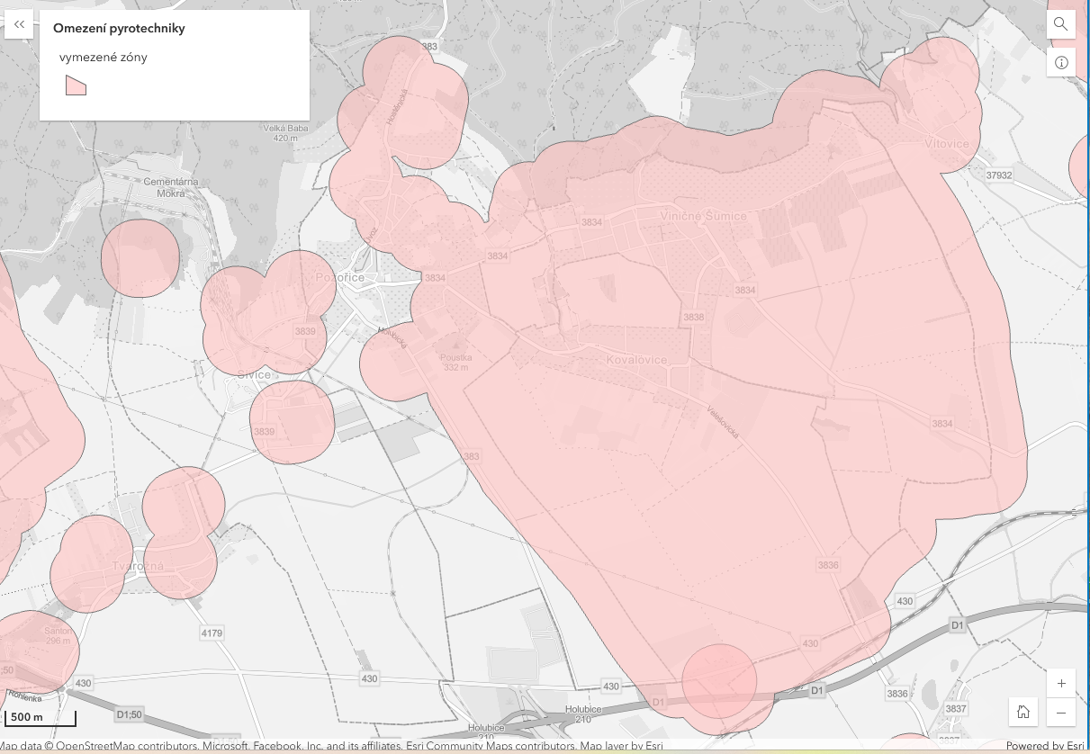Open the map information panel
This screenshot has width=1090, height=754.
pyautogui.click(x=1061, y=62)
